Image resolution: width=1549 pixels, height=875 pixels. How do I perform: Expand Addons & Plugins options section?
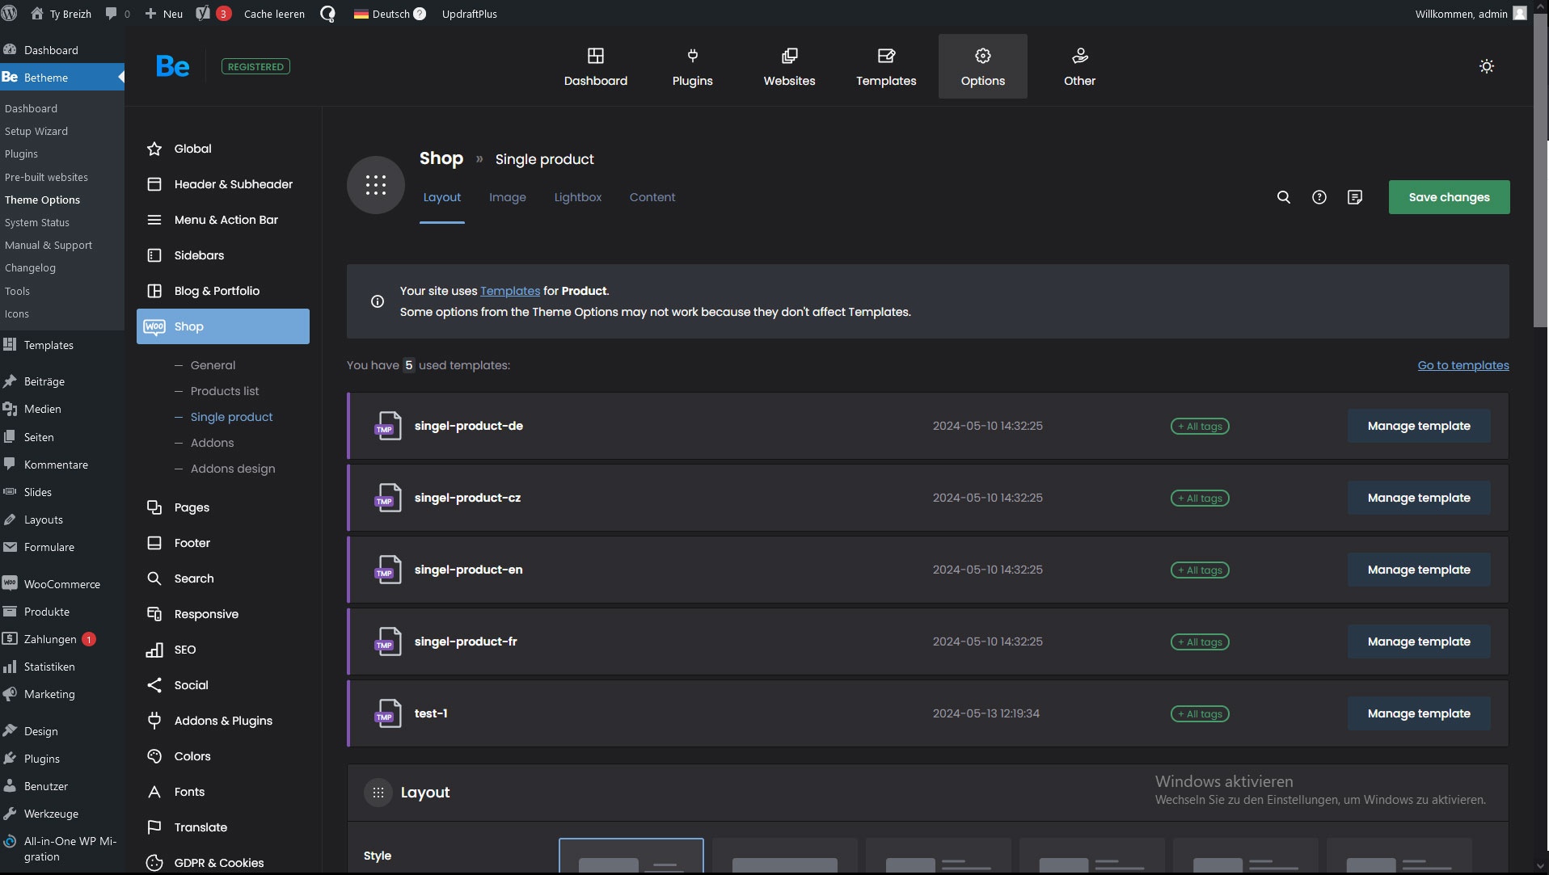tap(223, 721)
